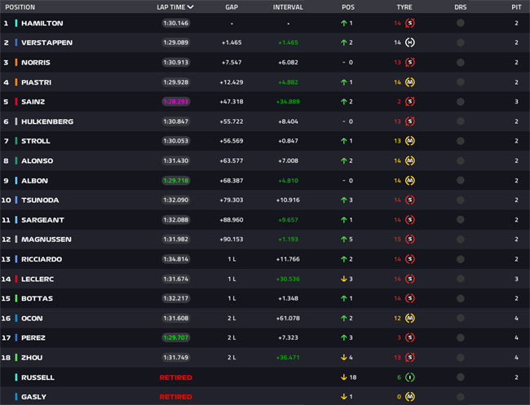Screen dimensions: 530x405
Task: Click the PIT column header
Action: click(x=516, y=7)
